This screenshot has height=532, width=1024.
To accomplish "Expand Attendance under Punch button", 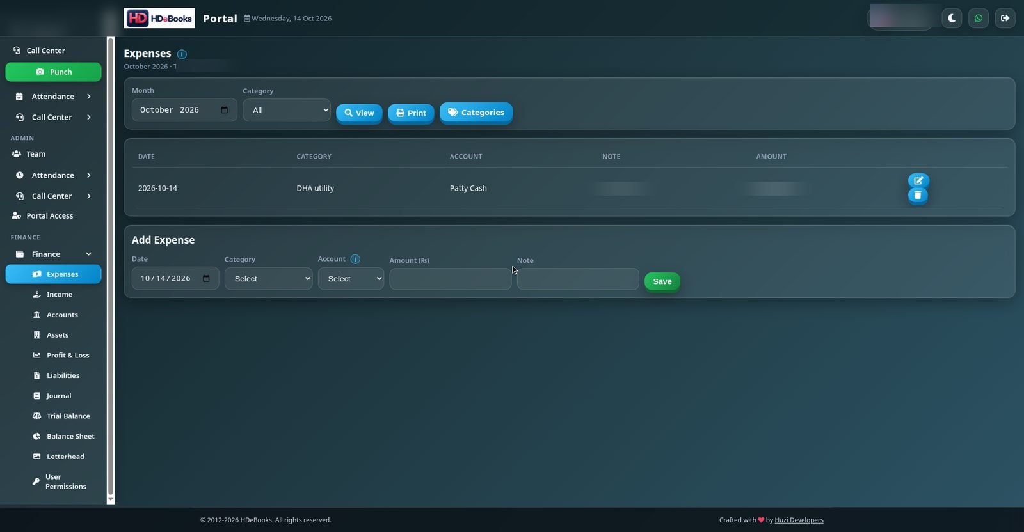I will click(53, 97).
